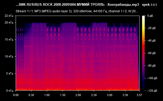163x101 pixels.
Task: Click the '0 дБ' level scale label
Action: pos(150,16)
